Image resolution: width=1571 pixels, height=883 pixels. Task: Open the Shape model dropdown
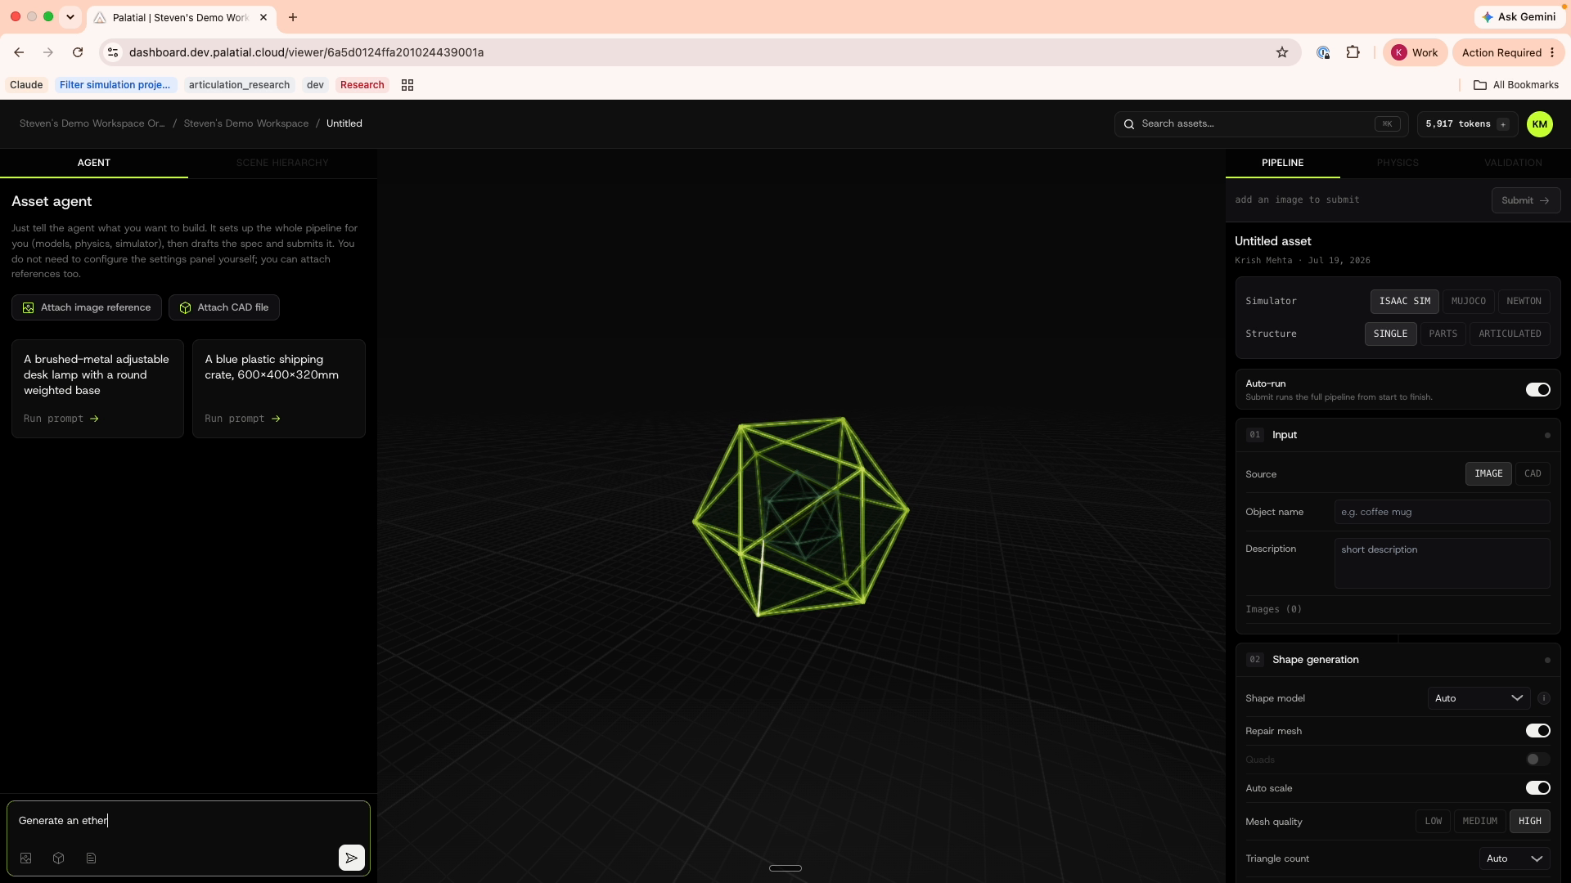click(1479, 698)
